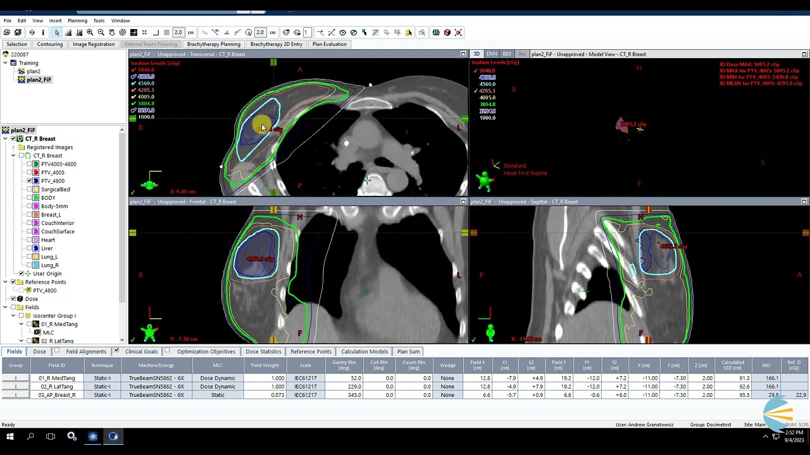Open the gear app in taskbar
This screenshot has width=810, height=455.
point(72,436)
